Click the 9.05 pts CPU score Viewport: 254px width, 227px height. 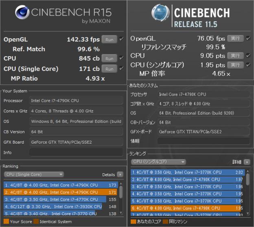tap(213, 56)
